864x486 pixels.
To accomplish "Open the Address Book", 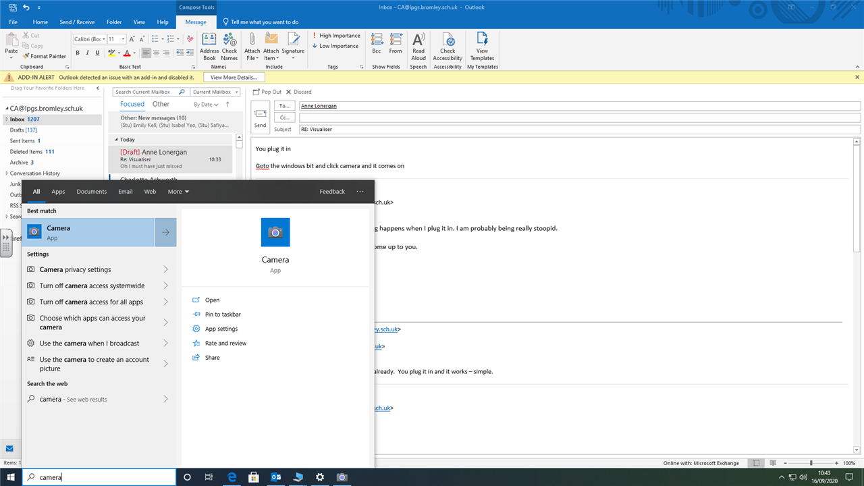I will 209,47.
